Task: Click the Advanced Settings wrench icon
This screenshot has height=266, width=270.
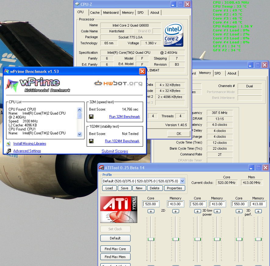Action: tap(9, 151)
